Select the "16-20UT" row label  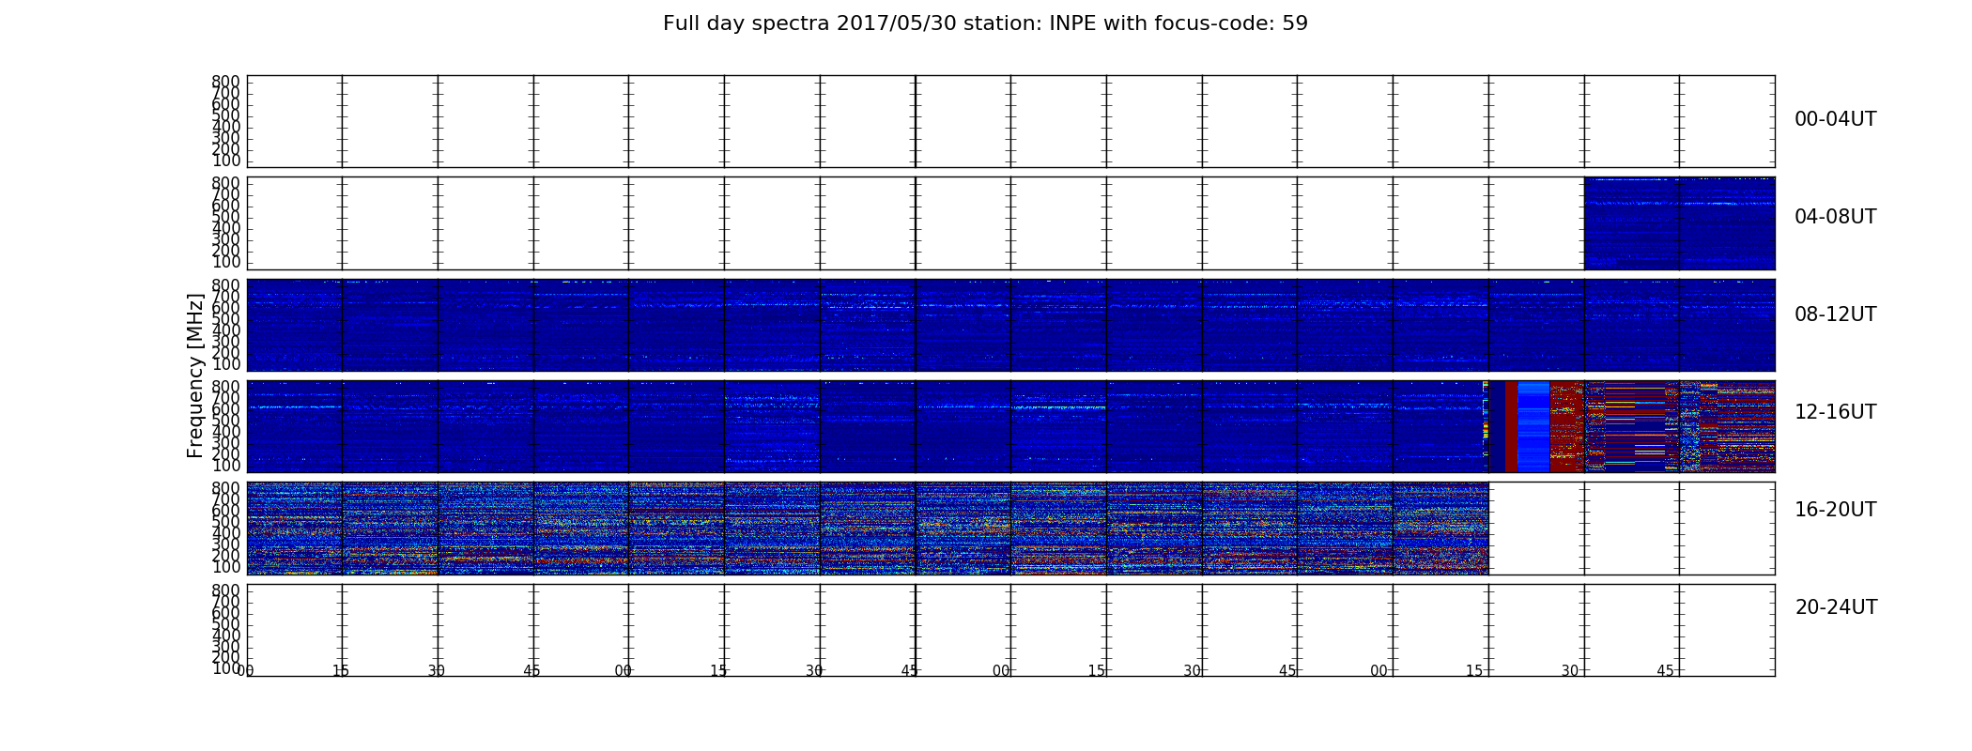click(x=1835, y=510)
